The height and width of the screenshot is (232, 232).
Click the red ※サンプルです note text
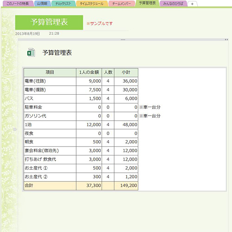[x=100, y=24]
